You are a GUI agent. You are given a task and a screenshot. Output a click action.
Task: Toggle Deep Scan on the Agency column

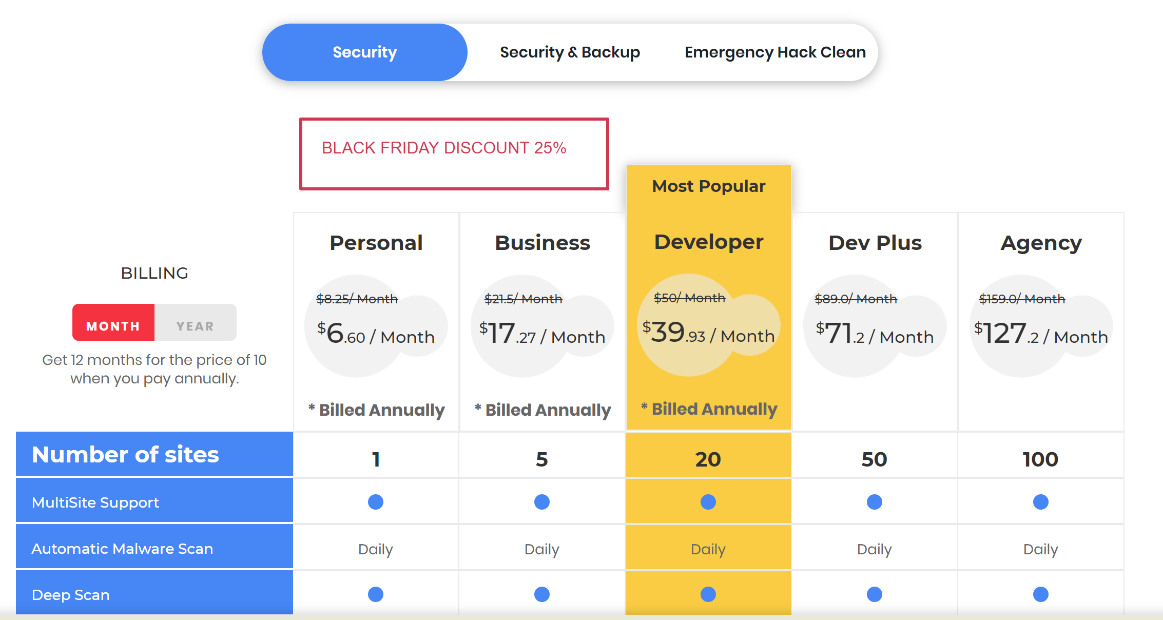tap(1040, 594)
